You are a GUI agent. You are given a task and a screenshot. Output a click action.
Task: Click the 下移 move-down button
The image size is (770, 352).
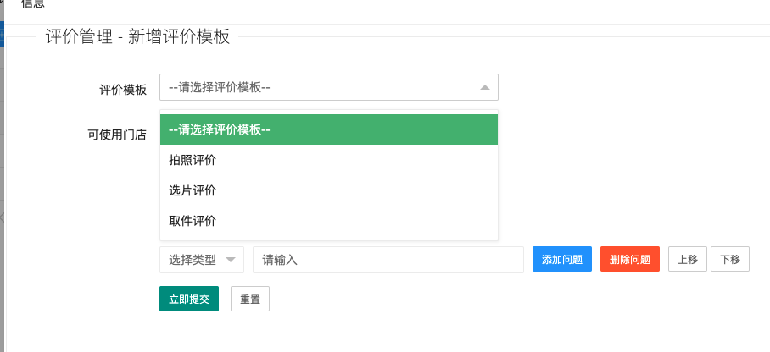(730, 260)
